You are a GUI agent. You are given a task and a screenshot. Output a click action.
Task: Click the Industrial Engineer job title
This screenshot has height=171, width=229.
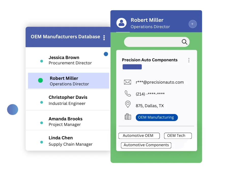[x=67, y=104]
